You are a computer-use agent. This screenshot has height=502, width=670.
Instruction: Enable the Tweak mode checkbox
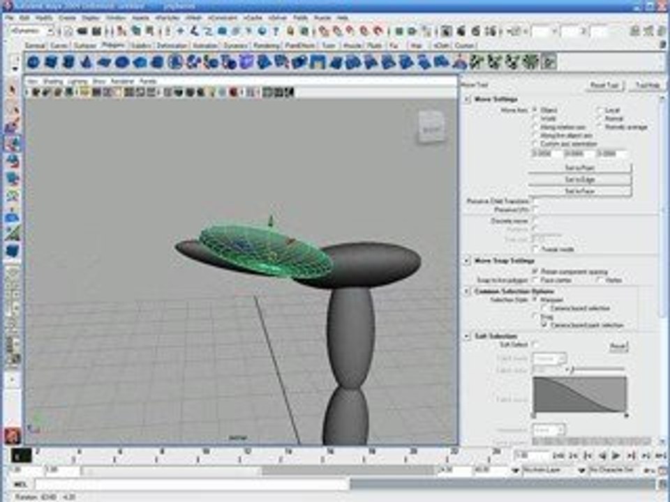(x=535, y=249)
